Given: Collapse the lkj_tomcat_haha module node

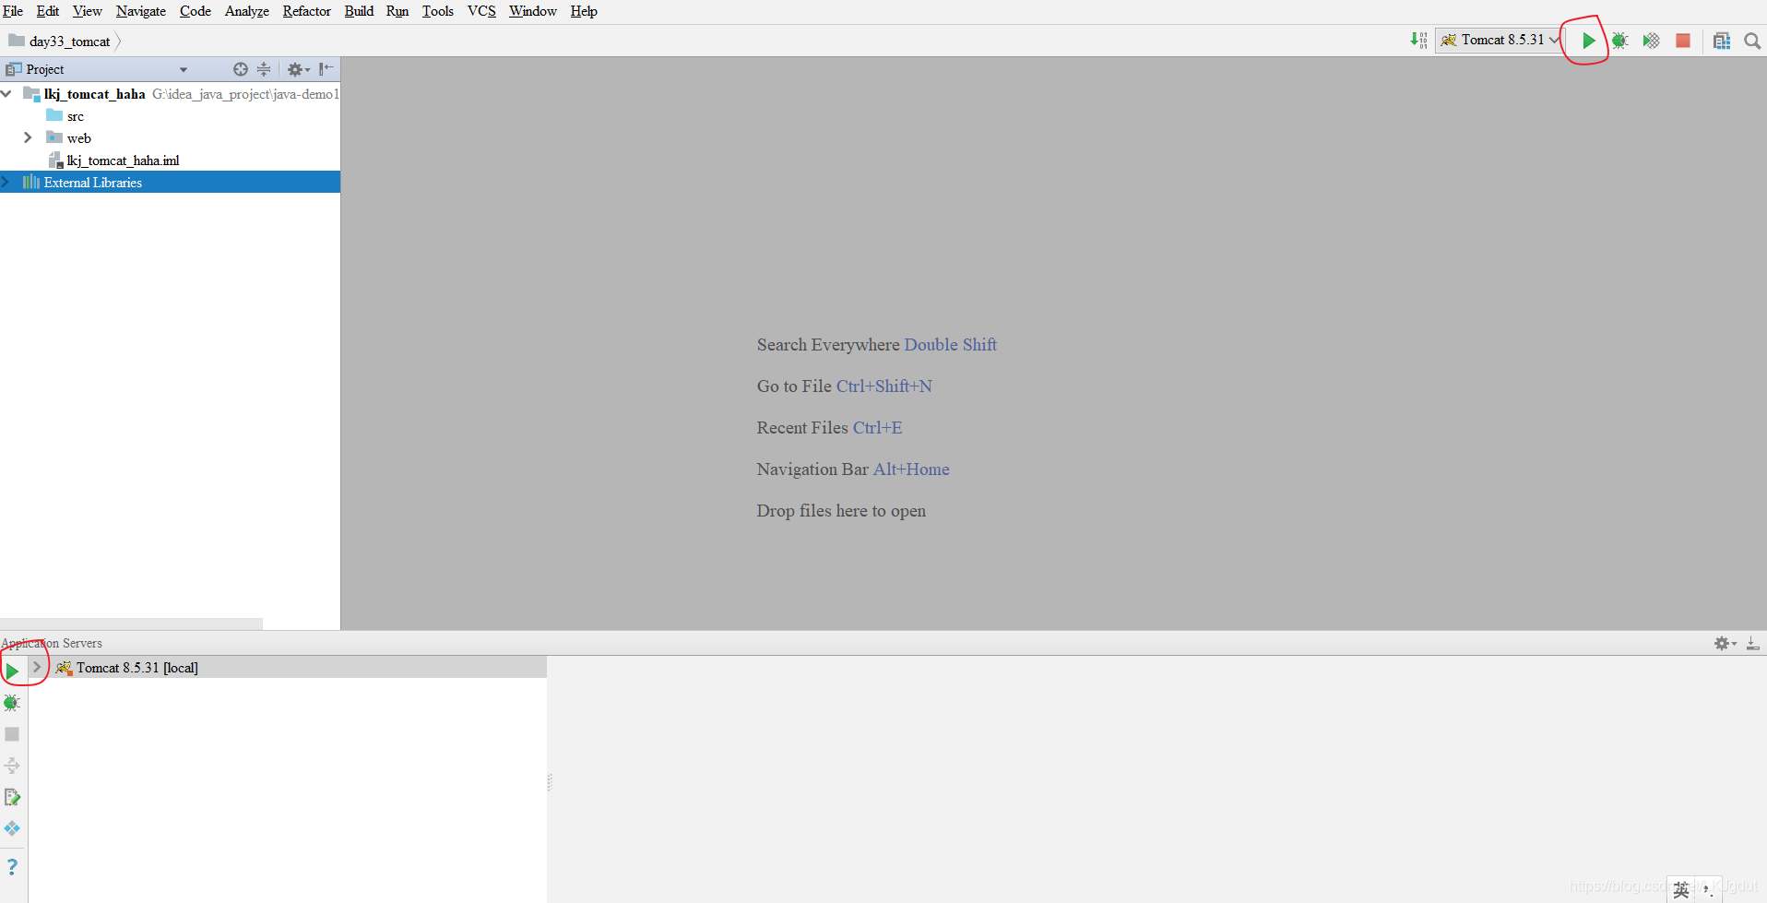Looking at the screenshot, I should point(6,93).
